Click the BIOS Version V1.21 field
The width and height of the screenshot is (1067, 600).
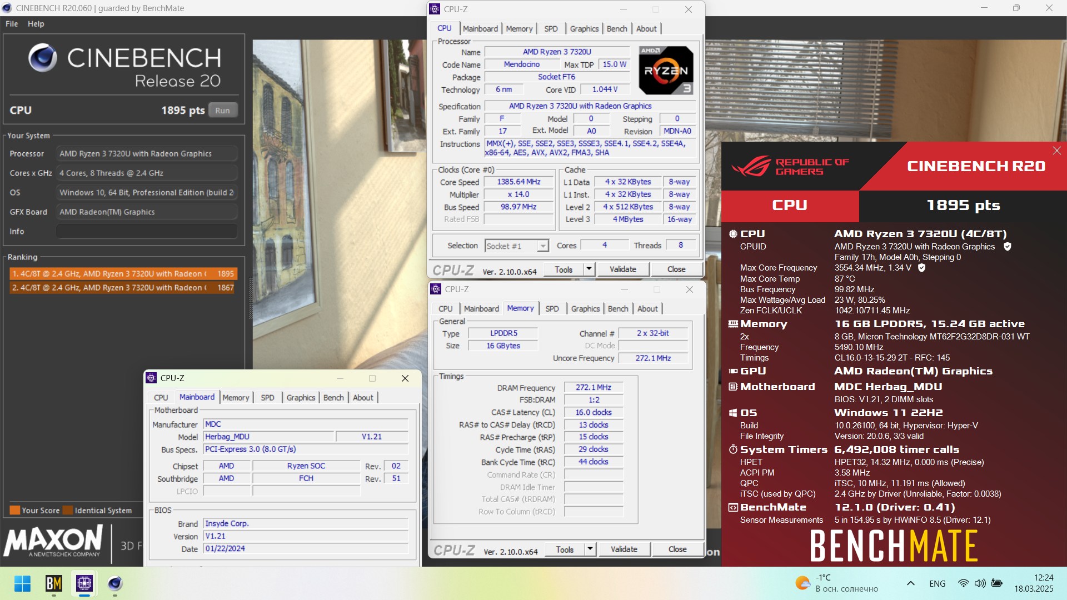click(306, 536)
